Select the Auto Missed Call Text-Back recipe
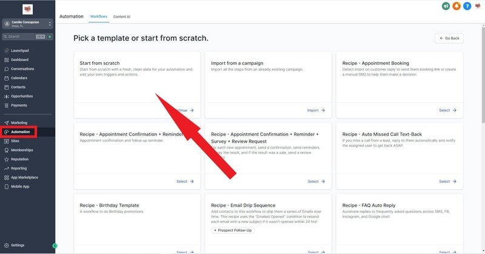Viewport: 485px width, 254px height. pos(447,181)
